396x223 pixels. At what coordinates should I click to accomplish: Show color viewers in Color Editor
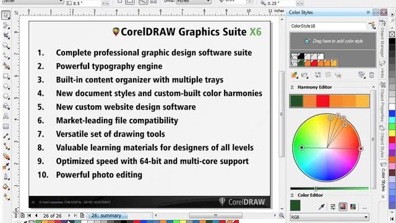343,207
